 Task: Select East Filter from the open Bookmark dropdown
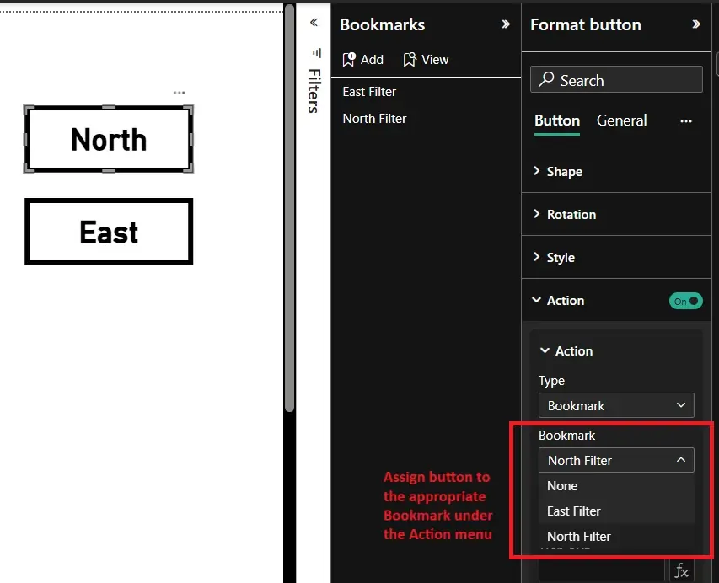[572, 511]
